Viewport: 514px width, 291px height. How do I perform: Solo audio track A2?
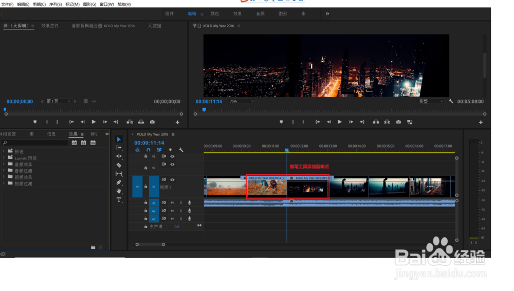click(181, 211)
